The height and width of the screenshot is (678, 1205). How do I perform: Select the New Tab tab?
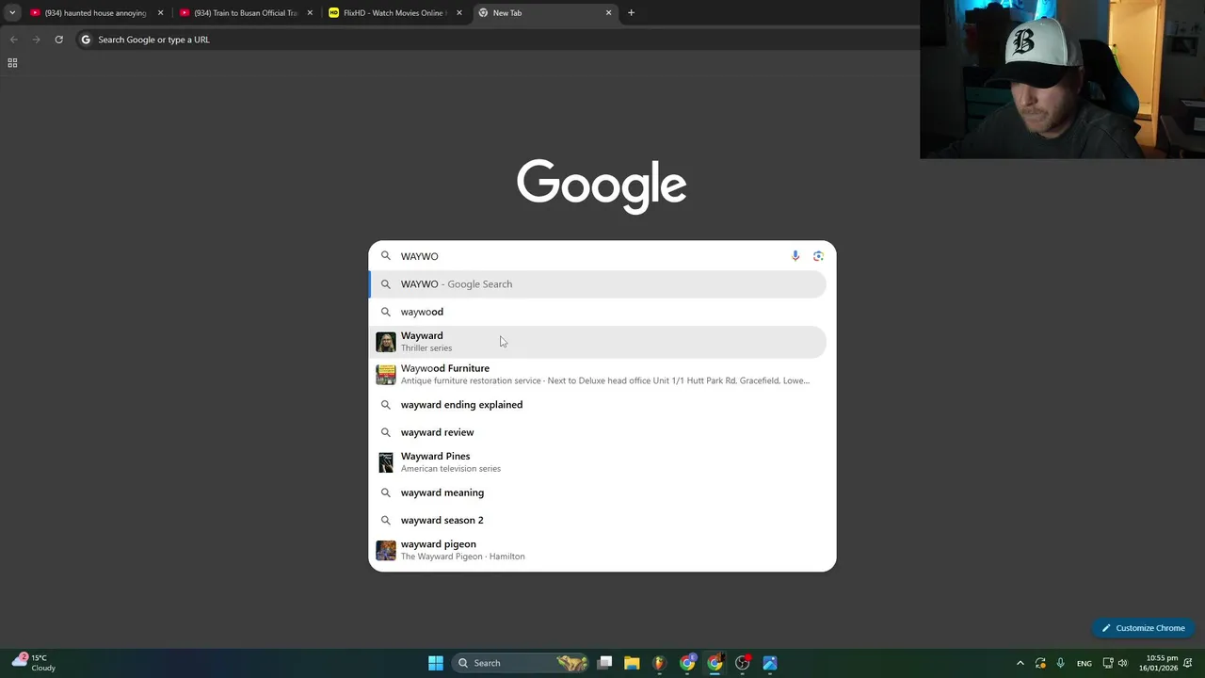(543, 13)
